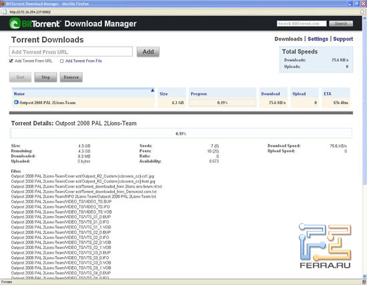Image resolution: width=367 pixels, height=285 pixels.
Task: Click the Torrent Downloads heading
Action: click(x=47, y=39)
